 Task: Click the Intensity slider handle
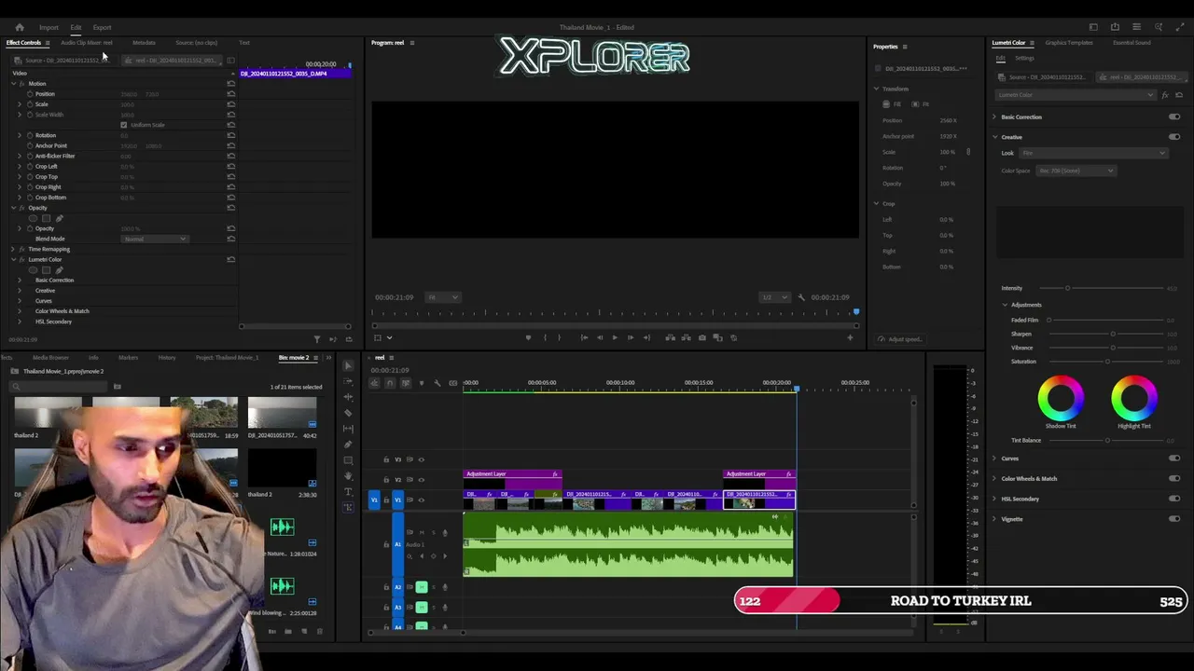1067,288
